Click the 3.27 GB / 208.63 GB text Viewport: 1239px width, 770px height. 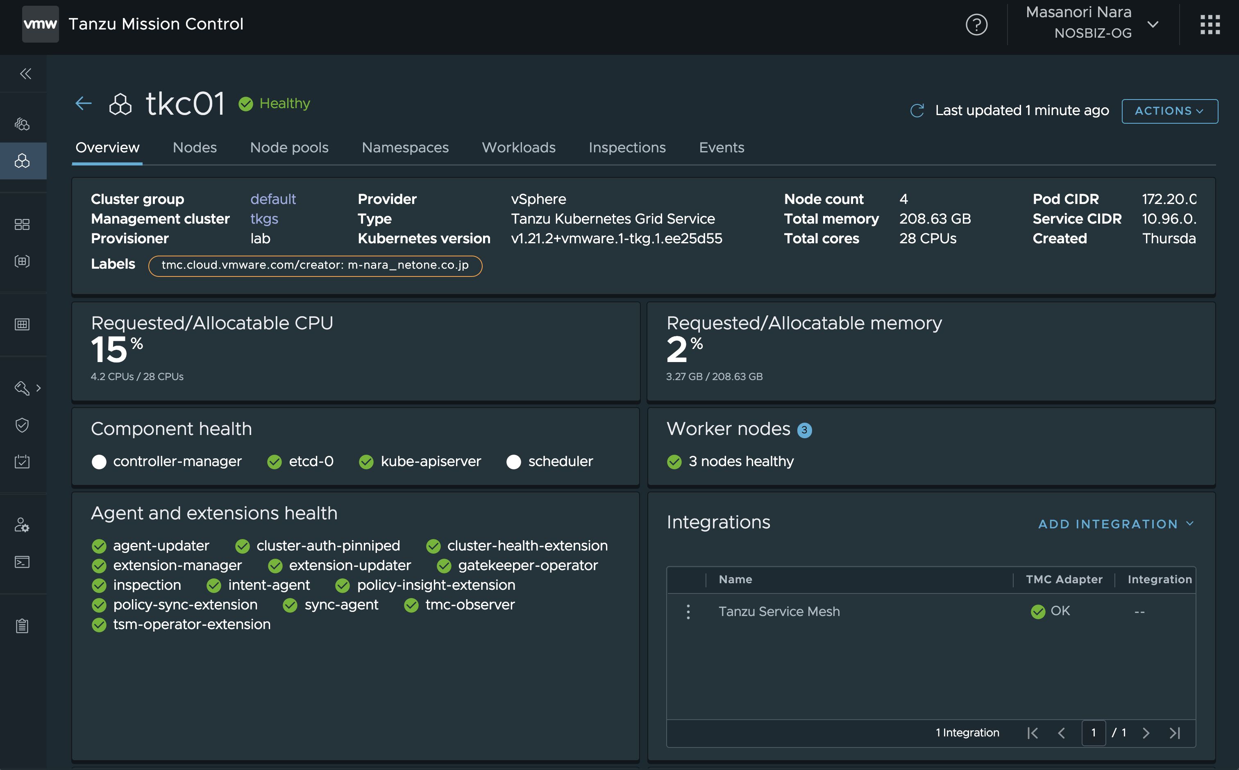click(x=714, y=377)
